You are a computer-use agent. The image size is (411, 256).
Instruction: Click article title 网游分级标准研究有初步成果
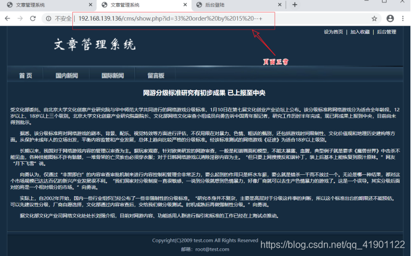tap(204, 93)
